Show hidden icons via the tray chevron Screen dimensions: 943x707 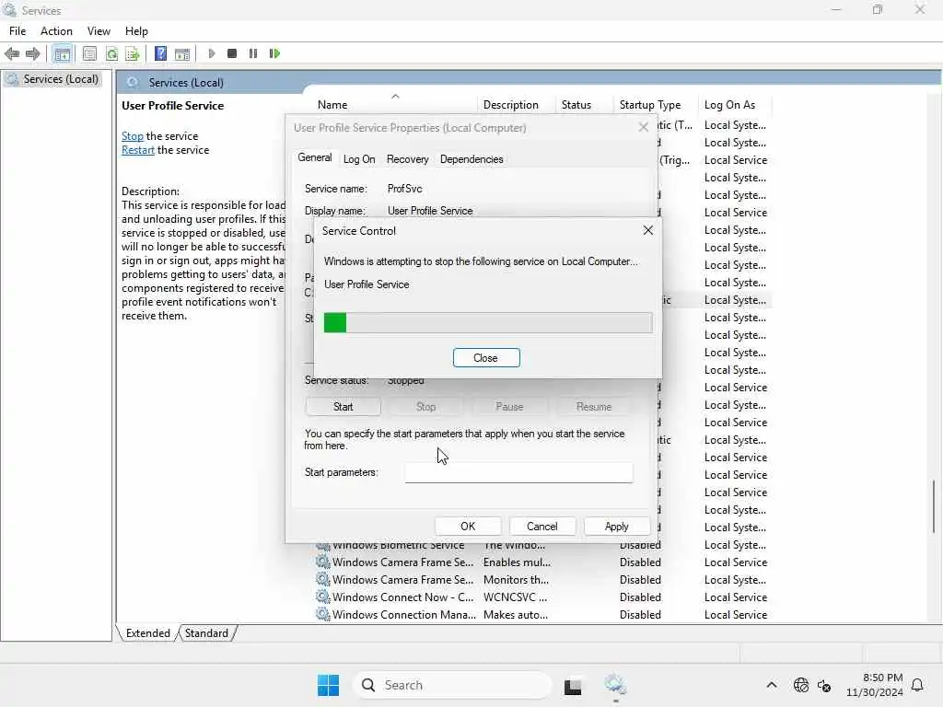pyautogui.click(x=772, y=685)
